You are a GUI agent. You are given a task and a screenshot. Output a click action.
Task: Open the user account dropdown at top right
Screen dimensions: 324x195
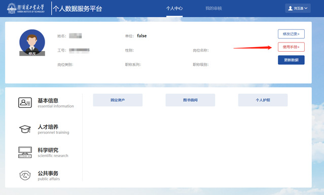298,8
